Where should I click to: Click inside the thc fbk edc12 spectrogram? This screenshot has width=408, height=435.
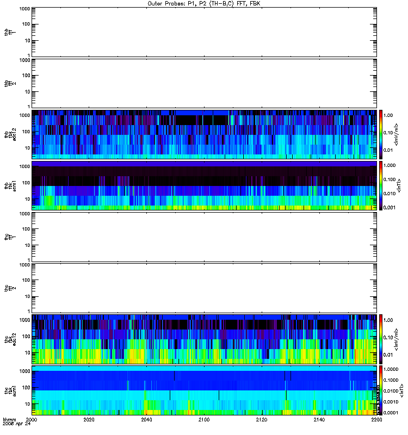pyautogui.click(x=204, y=339)
